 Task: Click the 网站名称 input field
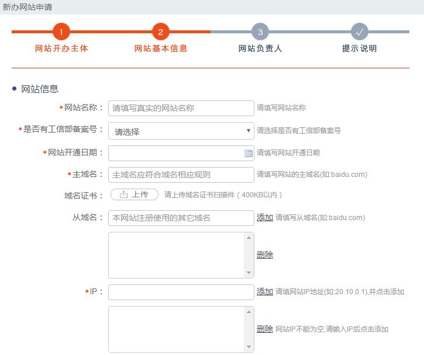[181, 108]
